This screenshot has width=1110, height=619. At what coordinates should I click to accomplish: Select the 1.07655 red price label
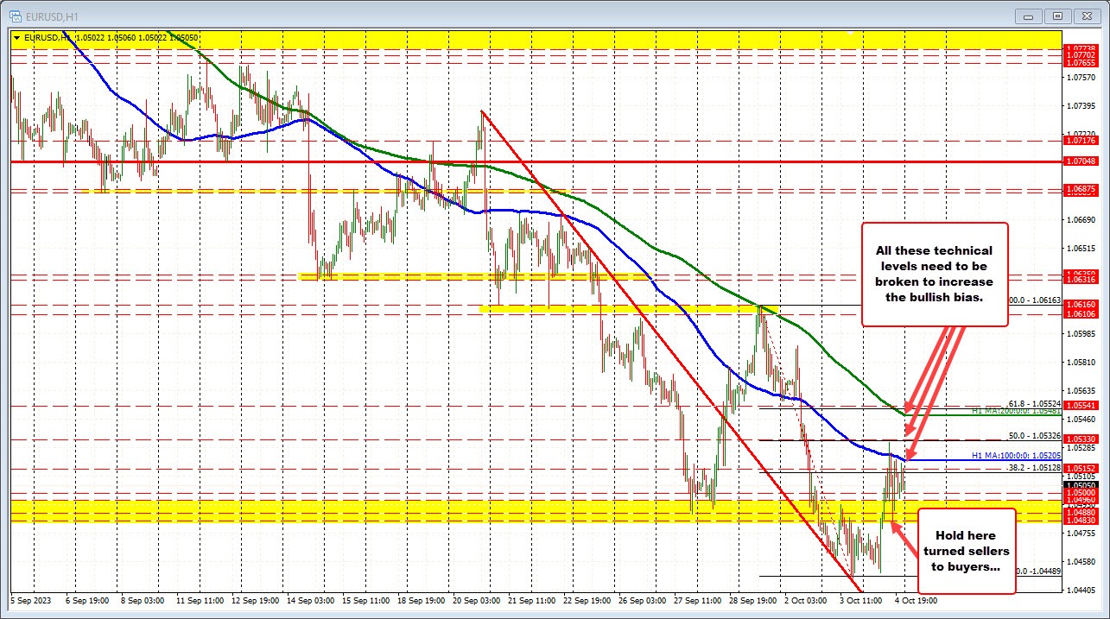coord(1081,63)
